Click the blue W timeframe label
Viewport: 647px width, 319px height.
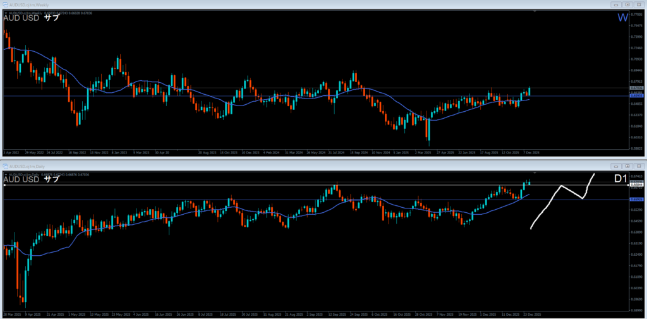(622, 18)
